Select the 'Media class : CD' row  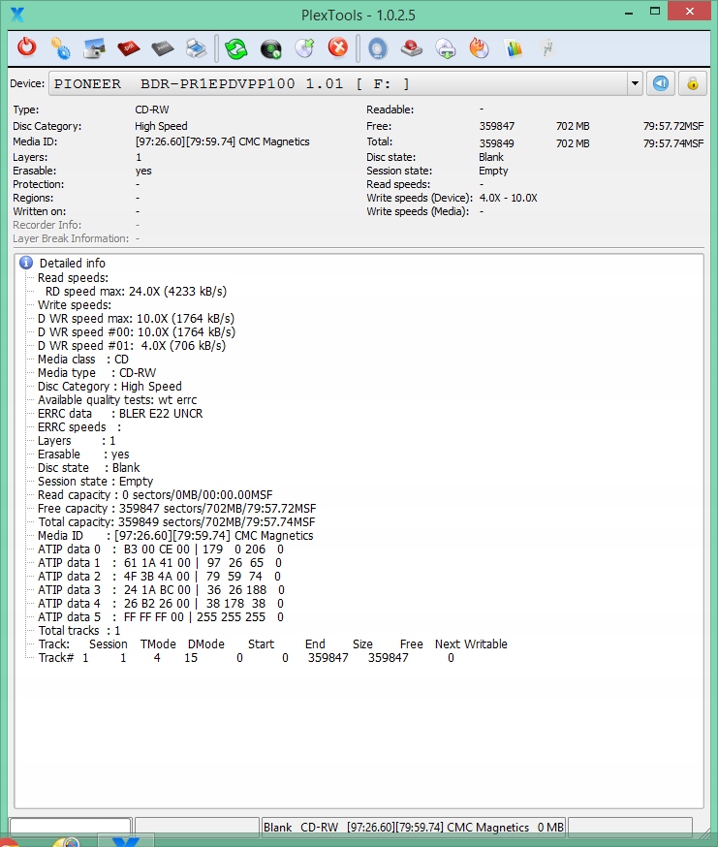tap(83, 360)
